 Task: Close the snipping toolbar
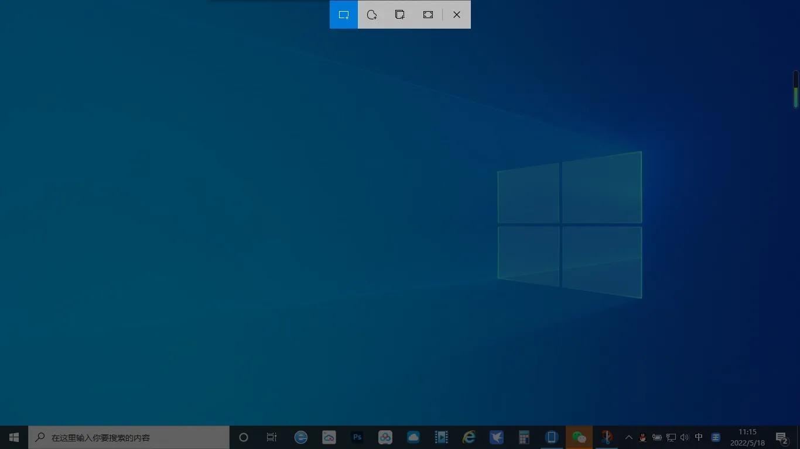(457, 15)
